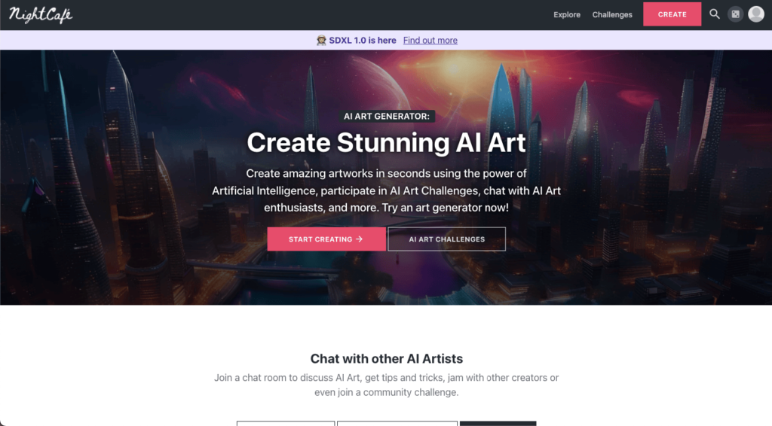Click the astronaut emoji in SDXL banner
Viewport: 772px width, 426px height.
pos(321,41)
